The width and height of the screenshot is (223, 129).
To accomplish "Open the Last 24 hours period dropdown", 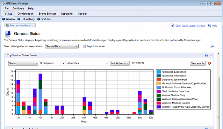I will click(120, 63).
